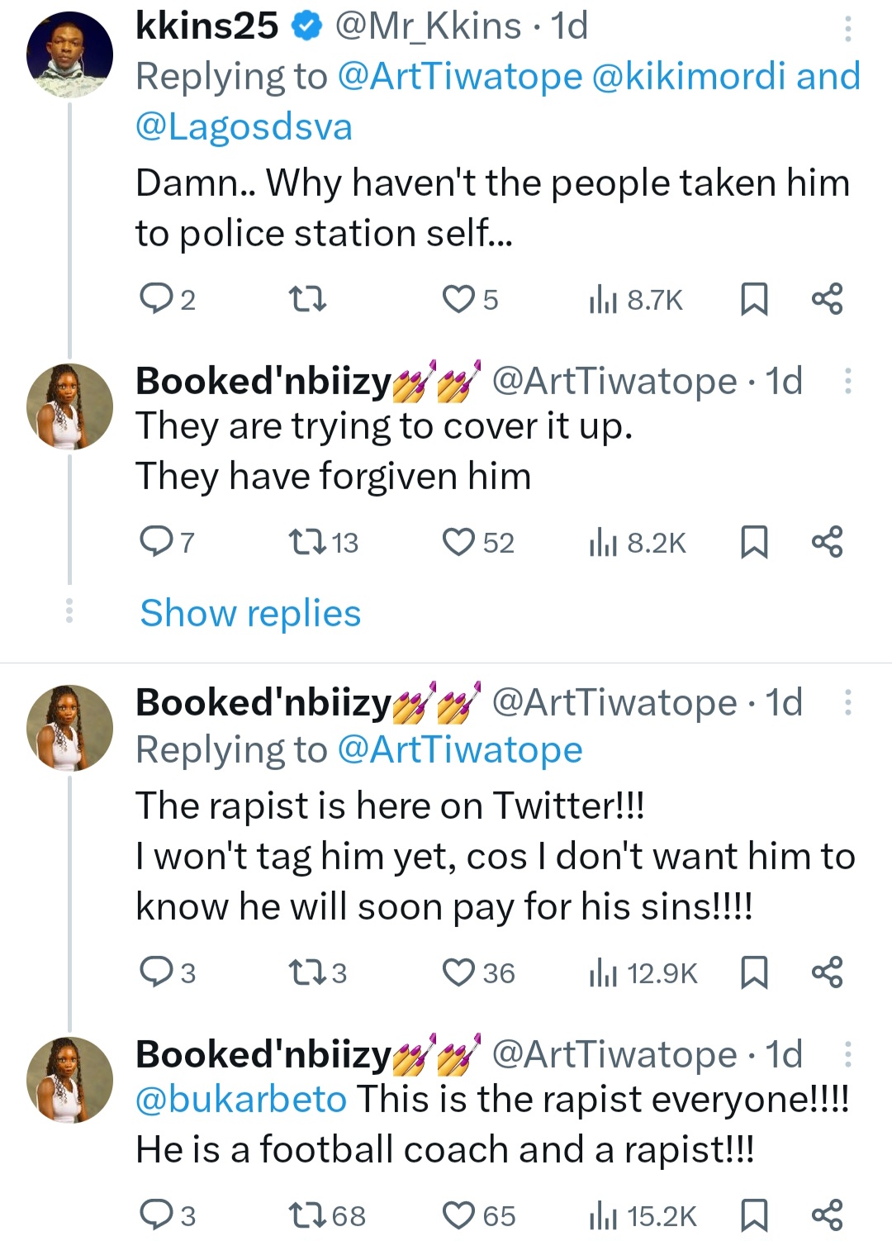Open the @bukarbeto mention link
The height and width of the screenshot is (1241, 892).
point(240,1100)
